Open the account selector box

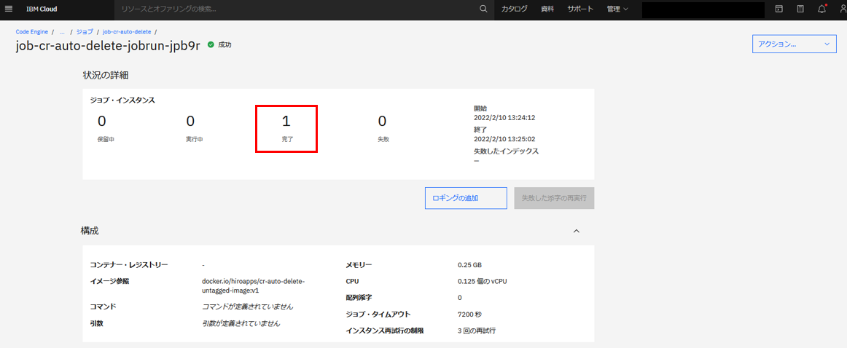pyautogui.click(x=703, y=9)
